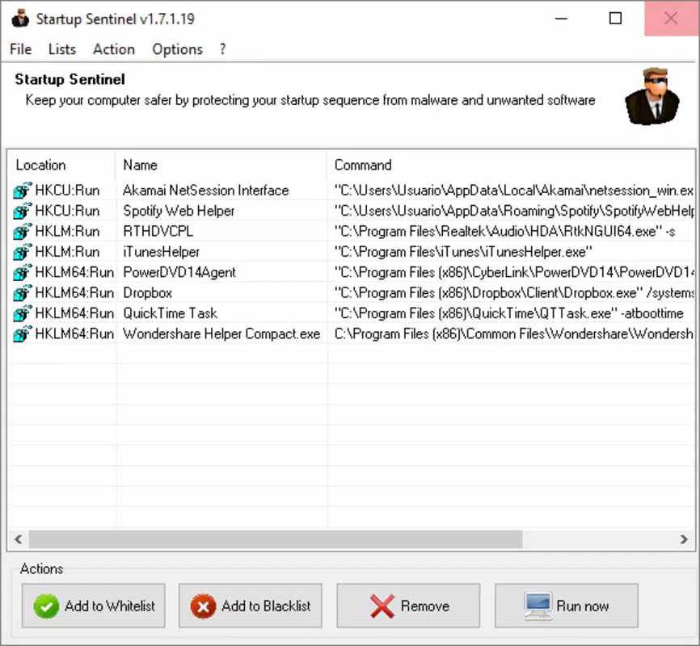Open the File menu

[x=20, y=49]
